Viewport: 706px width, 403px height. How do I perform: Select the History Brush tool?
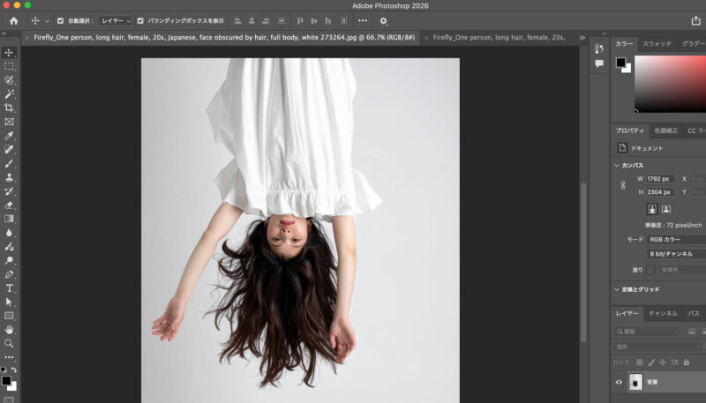[9, 191]
